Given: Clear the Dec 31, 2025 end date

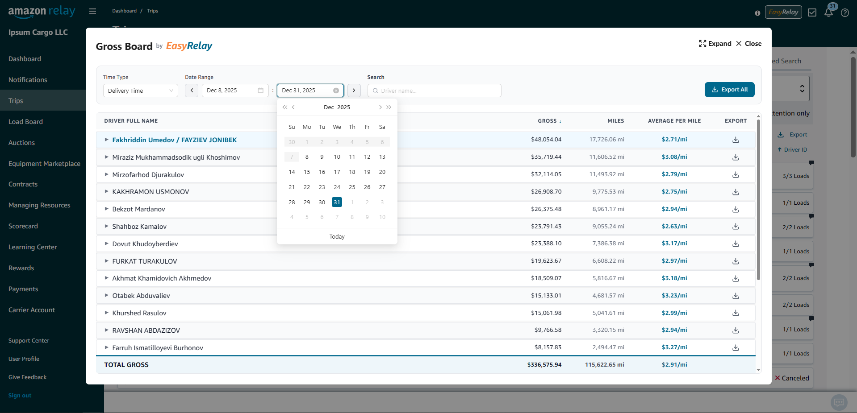Looking at the screenshot, I should coord(336,91).
